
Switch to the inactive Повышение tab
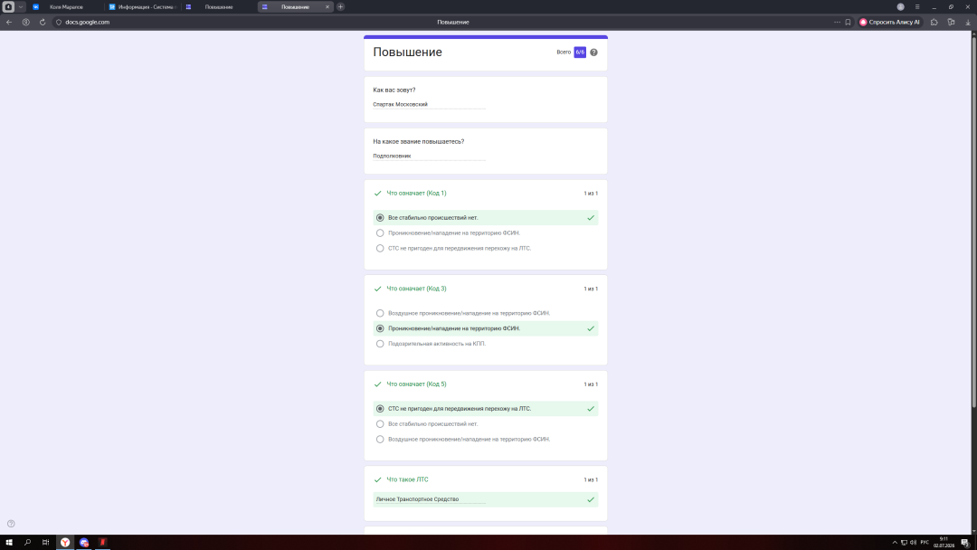click(218, 7)
